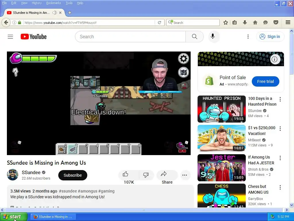This screenshot has width=294, height=221.
Task: Click the green padlock security icon
Action: [20, 22]
